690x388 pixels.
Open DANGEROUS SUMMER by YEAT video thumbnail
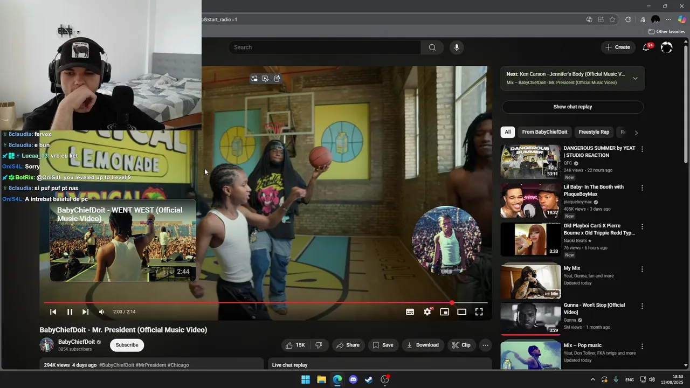[530, 161]
